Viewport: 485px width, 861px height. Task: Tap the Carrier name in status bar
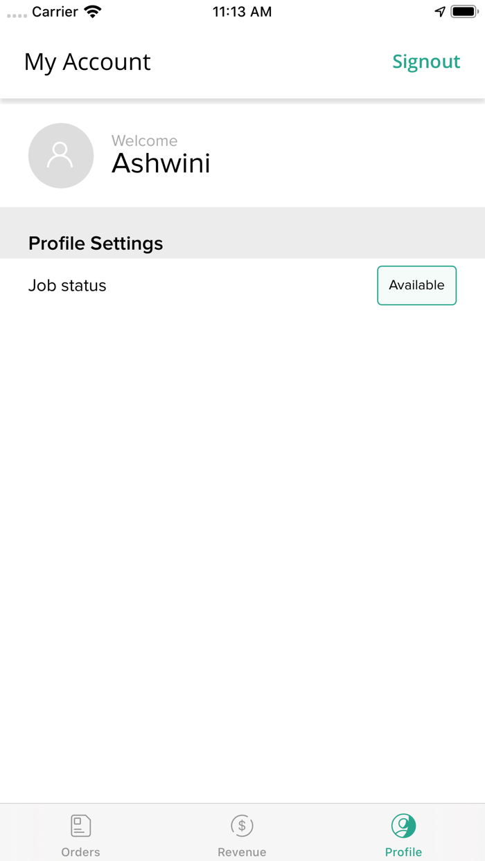point(55,12)
